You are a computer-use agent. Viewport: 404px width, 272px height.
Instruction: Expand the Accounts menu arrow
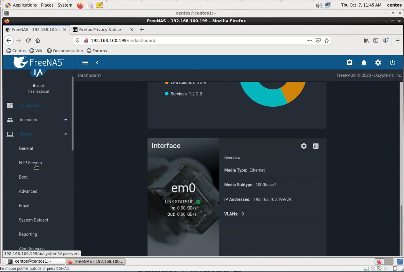[66, 120]
